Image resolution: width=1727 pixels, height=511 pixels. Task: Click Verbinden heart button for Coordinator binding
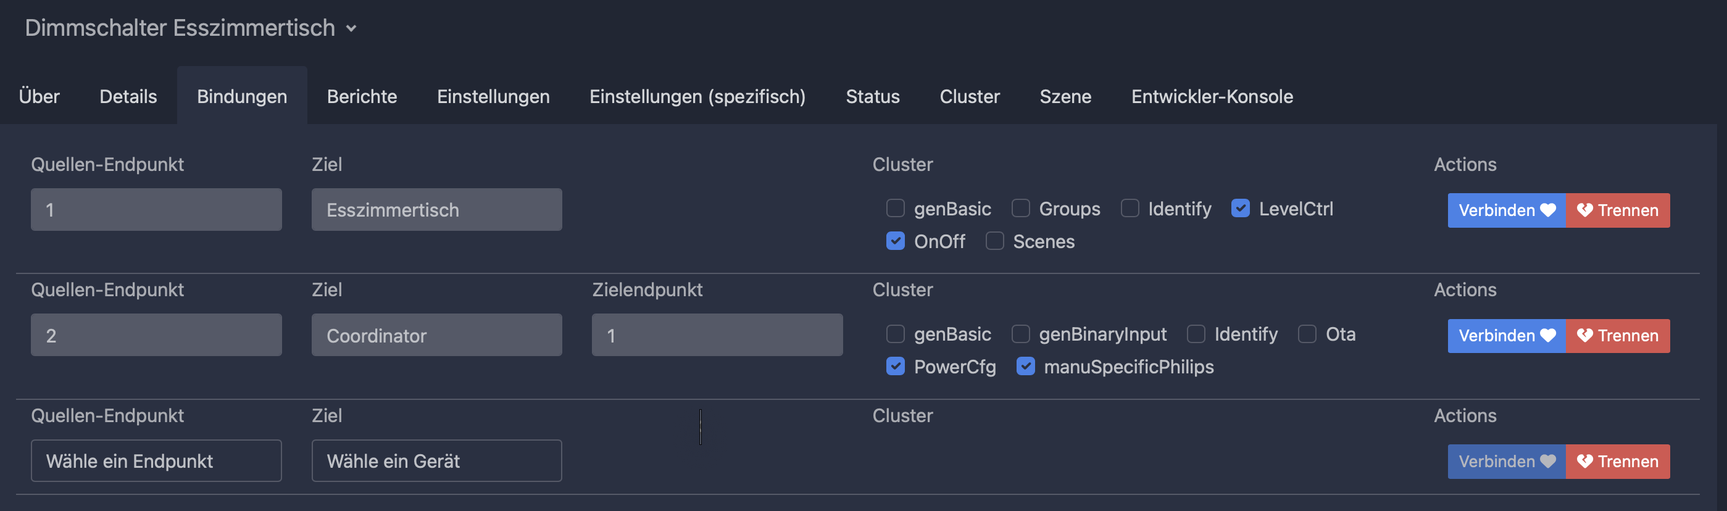click(x=1506, y=336)
